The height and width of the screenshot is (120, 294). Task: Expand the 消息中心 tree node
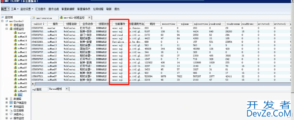click(7, 114)
